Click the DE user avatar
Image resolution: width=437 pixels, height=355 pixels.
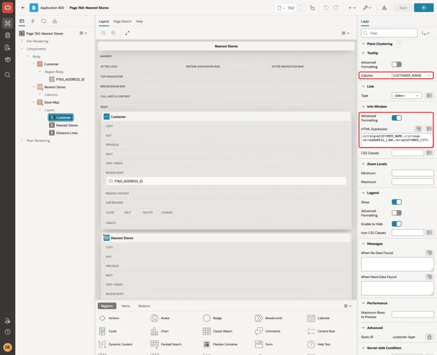tap(8, 347)
